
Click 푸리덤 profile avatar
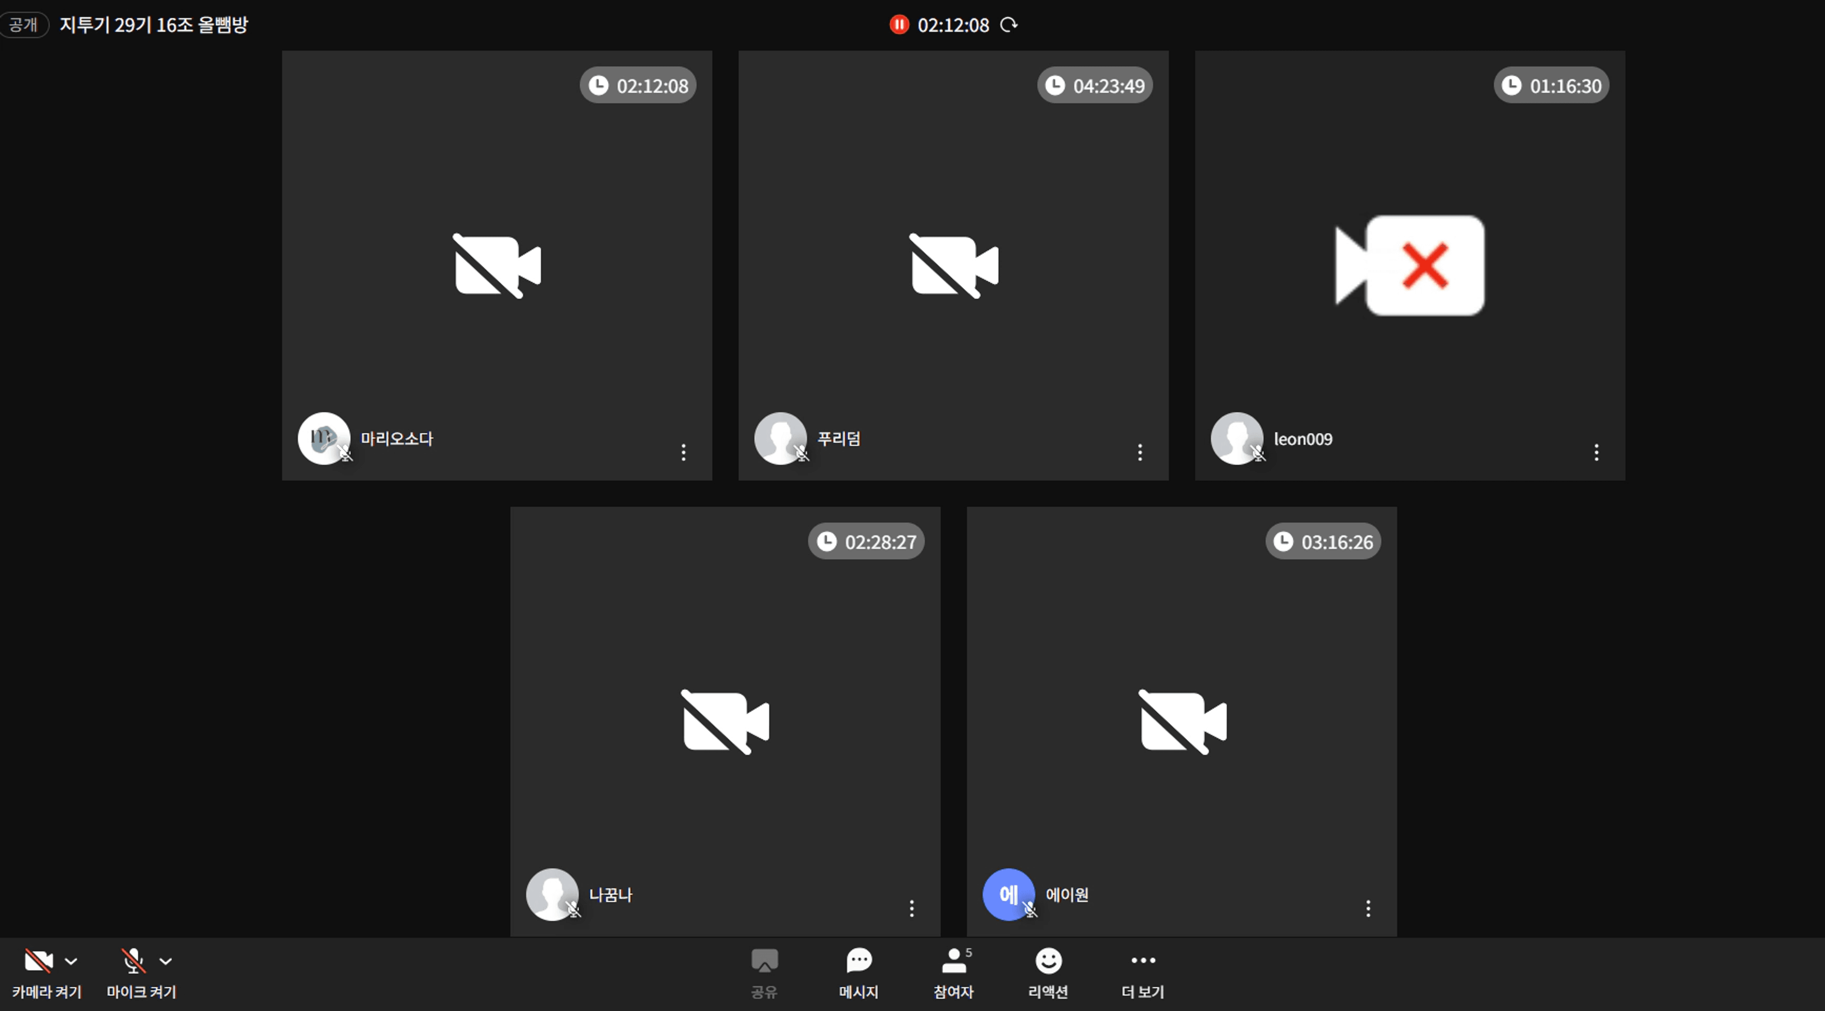pos(780,438)
